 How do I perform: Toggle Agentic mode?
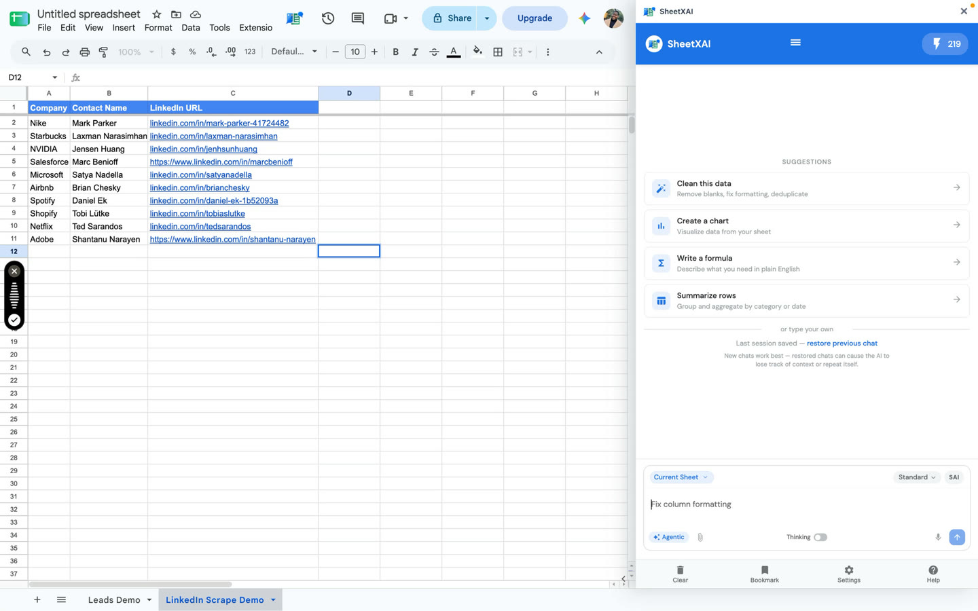[x=669, y=537]
